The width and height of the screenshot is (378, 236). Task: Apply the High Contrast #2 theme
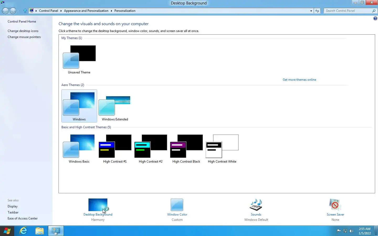pos(150,149)
